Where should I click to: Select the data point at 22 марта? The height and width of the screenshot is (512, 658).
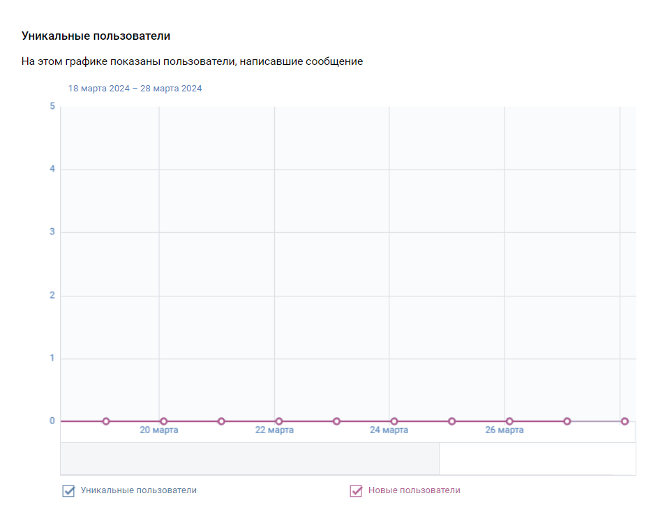[279, 421]
